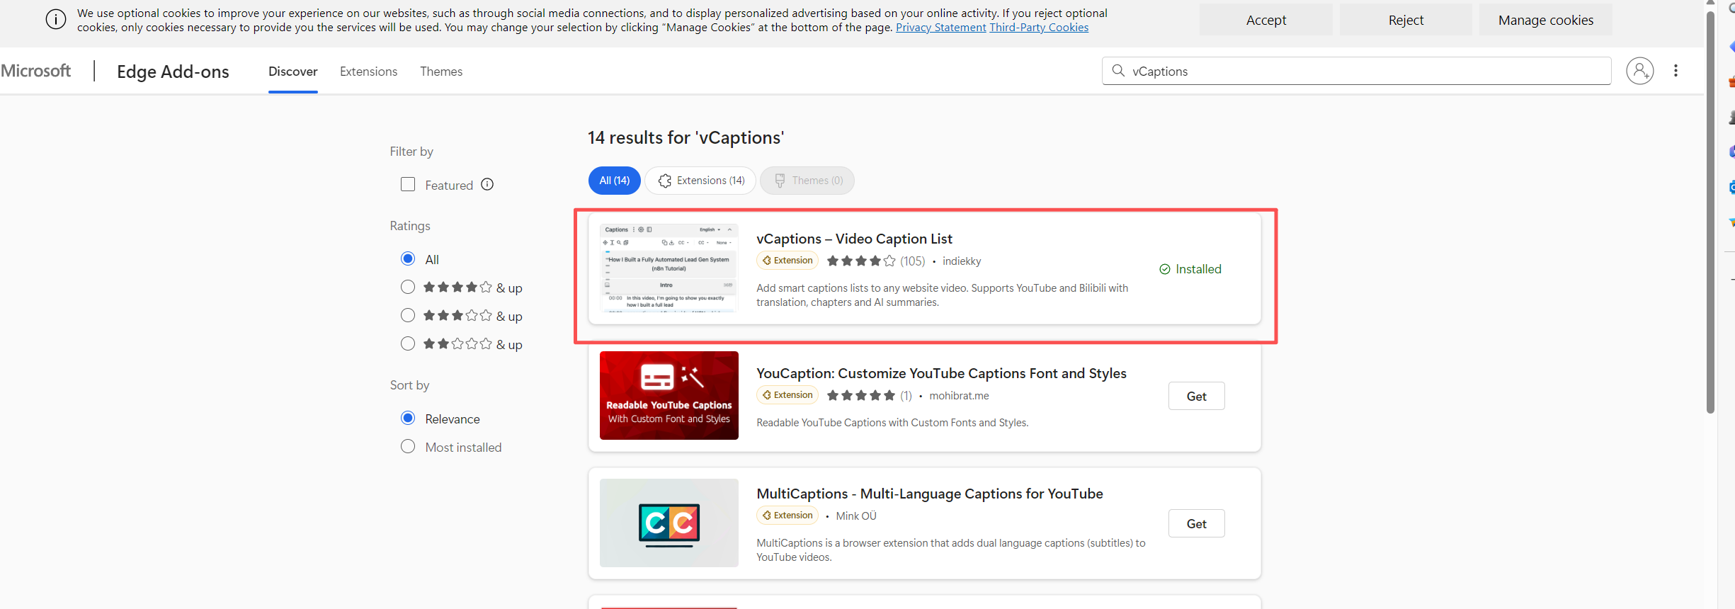The image size is (1735, 609).
Task: Click the '14 results for vCaptions' heading
Action: [686, 137]
